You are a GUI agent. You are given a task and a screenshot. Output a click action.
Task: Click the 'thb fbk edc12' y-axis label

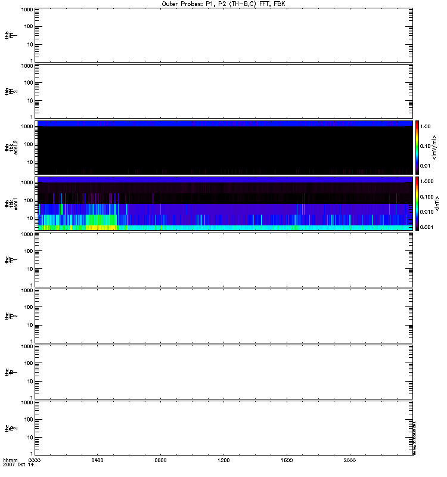[x=10, y=147]
